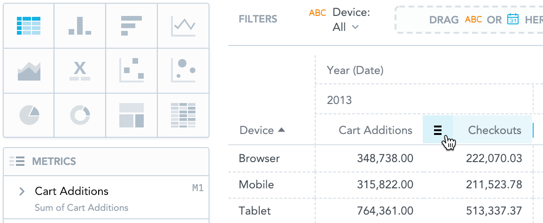The width and height of the screenshot is (543, 223).
Task: Select the line chart visualization
Action: [x=183, y=26]
